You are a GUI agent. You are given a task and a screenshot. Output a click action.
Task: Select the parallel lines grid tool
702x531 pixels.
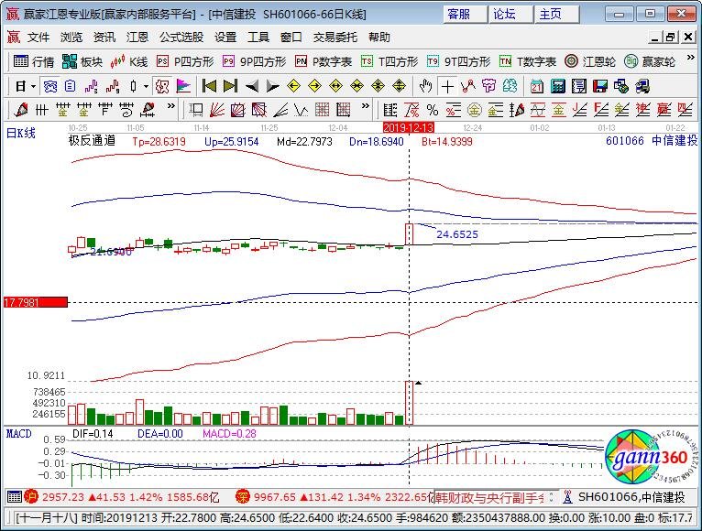(x=41, y=109)
